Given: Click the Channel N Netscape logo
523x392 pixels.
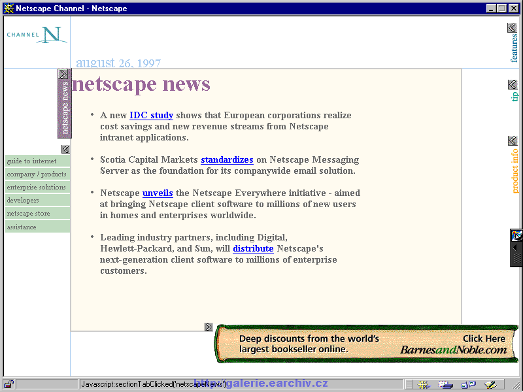Looking at the screenshot, I should coord(37,35).
